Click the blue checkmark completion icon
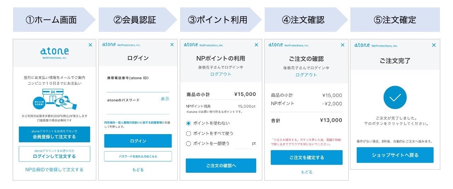Viewport: 453px width, 189px height. (395, 97)
